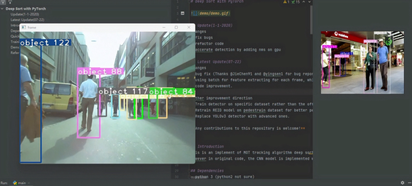The image size is (412, 186).
Task: Click the rendered demo image in the preview pane
Action: [x=362, y=63]
